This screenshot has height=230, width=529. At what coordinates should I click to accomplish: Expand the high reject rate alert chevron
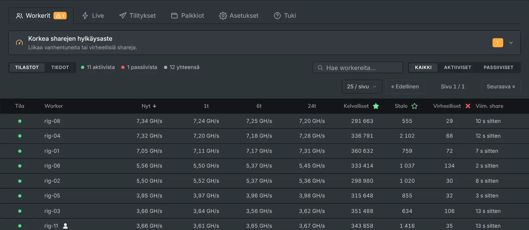(x=511, y=43)
